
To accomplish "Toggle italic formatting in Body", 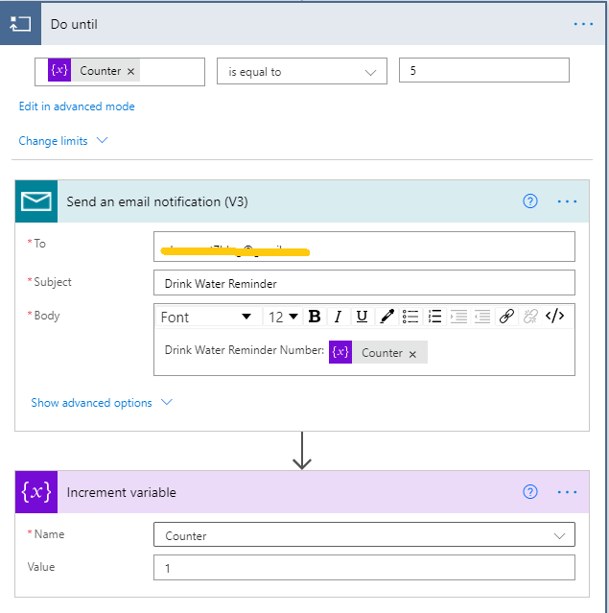I will pos(339,317).
